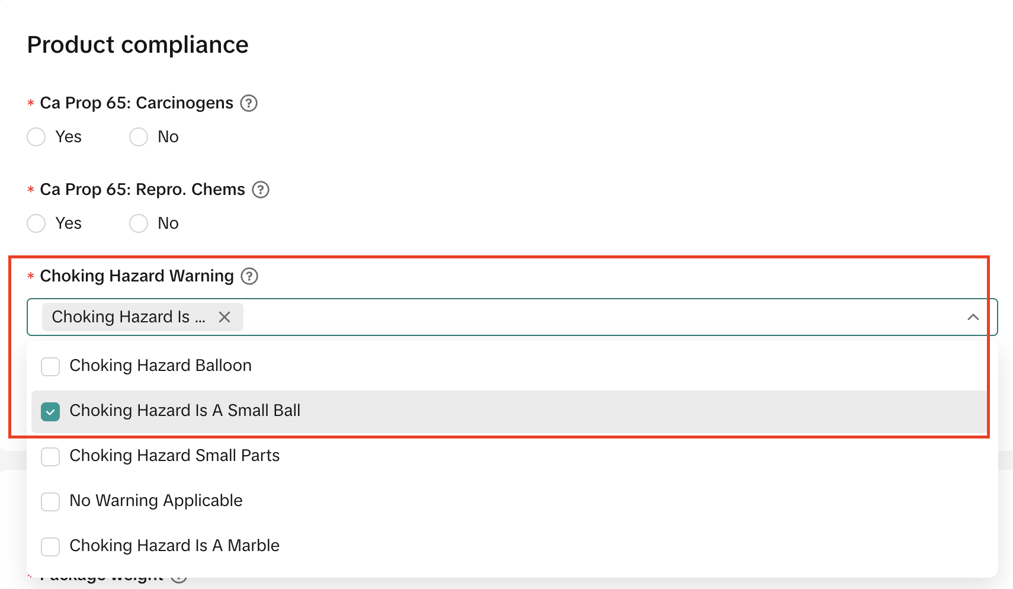Click the Choking Hazard Warning input field
Image resolution: width=1013 pixels, height=589 pixels.
tap(592, 317)
